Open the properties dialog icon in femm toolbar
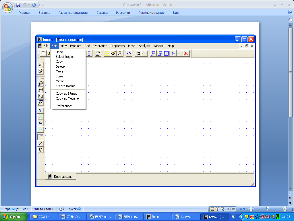The height and width of the screenshot is (221, 294). [98, 54]
